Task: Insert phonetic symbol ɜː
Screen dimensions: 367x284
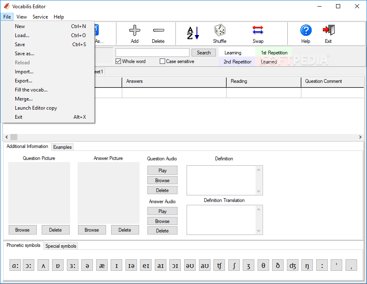Action: click(73, 265)
